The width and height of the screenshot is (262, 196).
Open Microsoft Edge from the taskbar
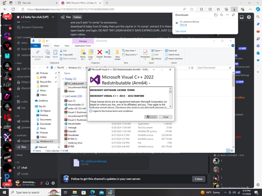[x=93, y=192]
